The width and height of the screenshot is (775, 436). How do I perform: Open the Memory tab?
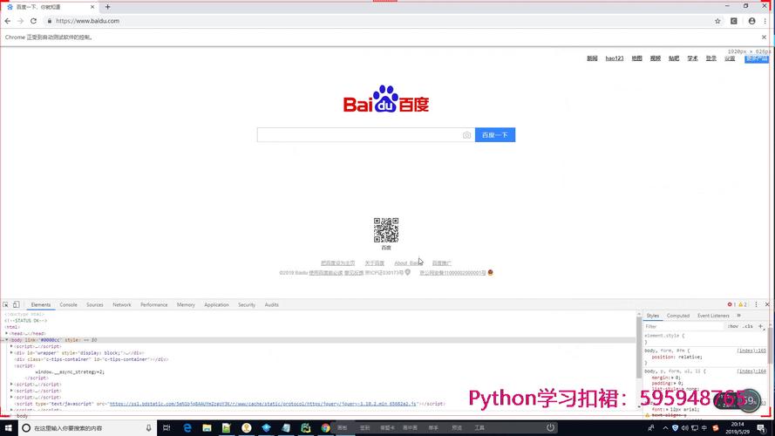tap(186, 305)
